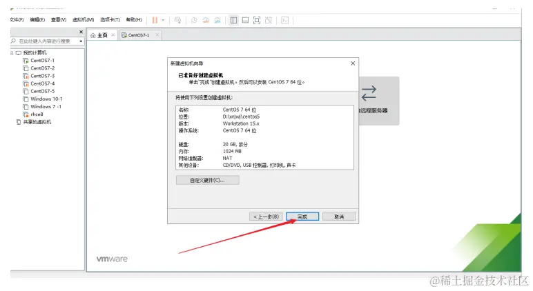Screen dimensions: 533x291
Task: Click the monitor icon beside 我的计算机
Action: point(19,52)
